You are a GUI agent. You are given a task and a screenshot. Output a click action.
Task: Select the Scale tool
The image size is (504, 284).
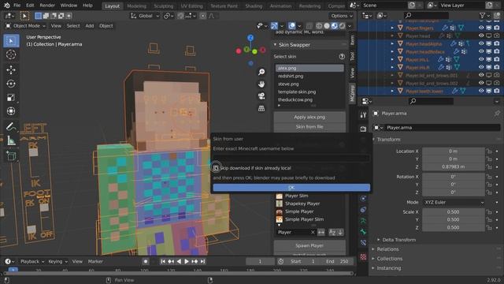coord(11,97)
